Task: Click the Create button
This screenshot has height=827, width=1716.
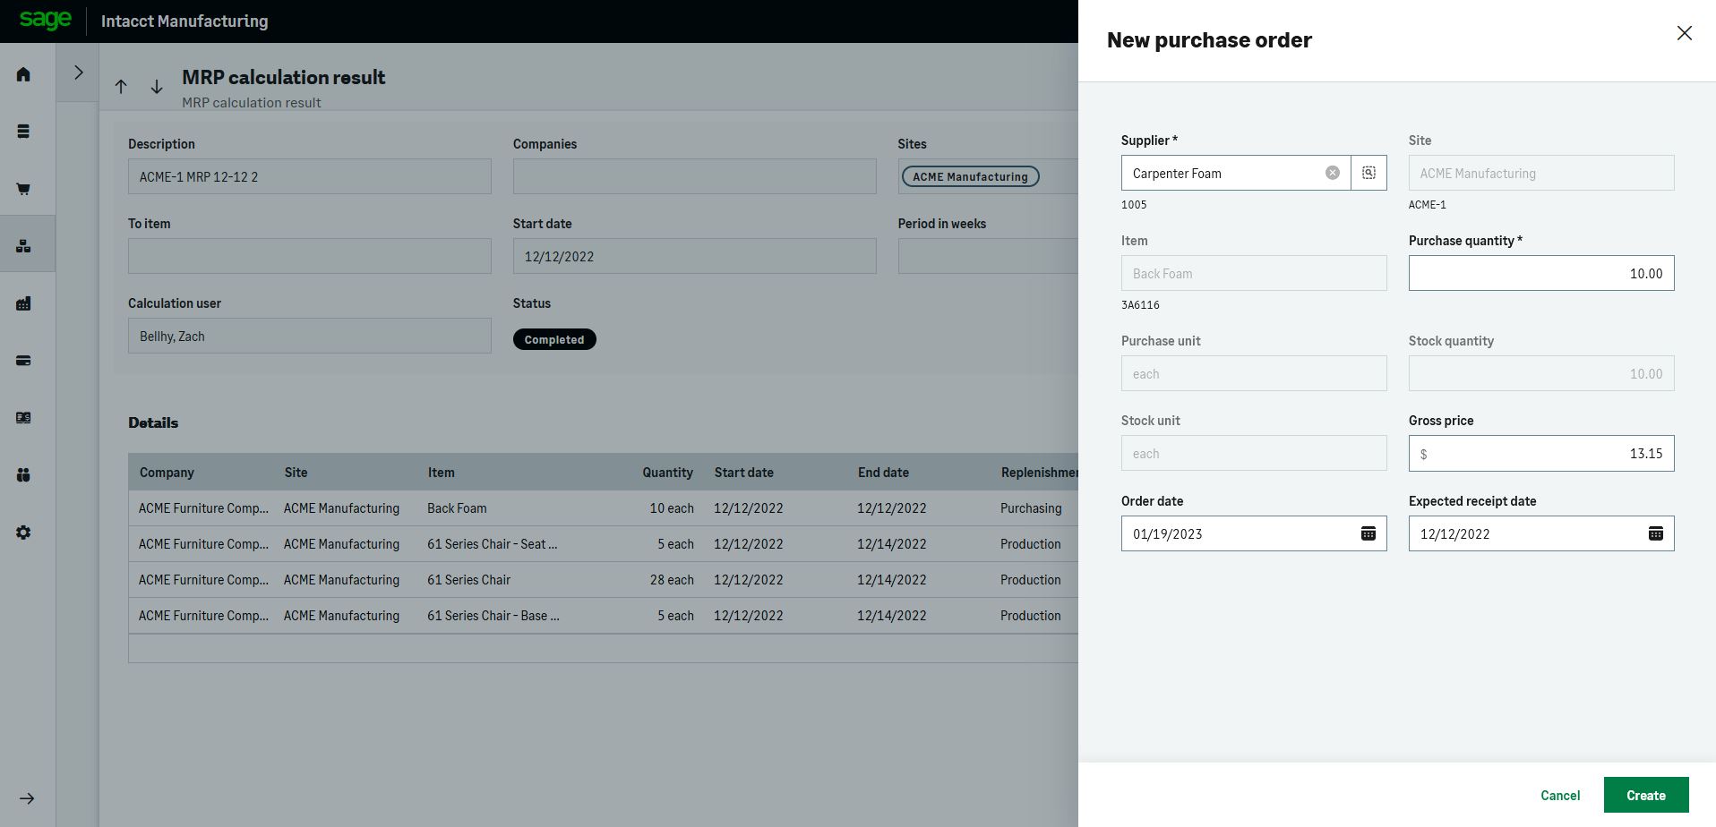Action: click(1646, 795)
